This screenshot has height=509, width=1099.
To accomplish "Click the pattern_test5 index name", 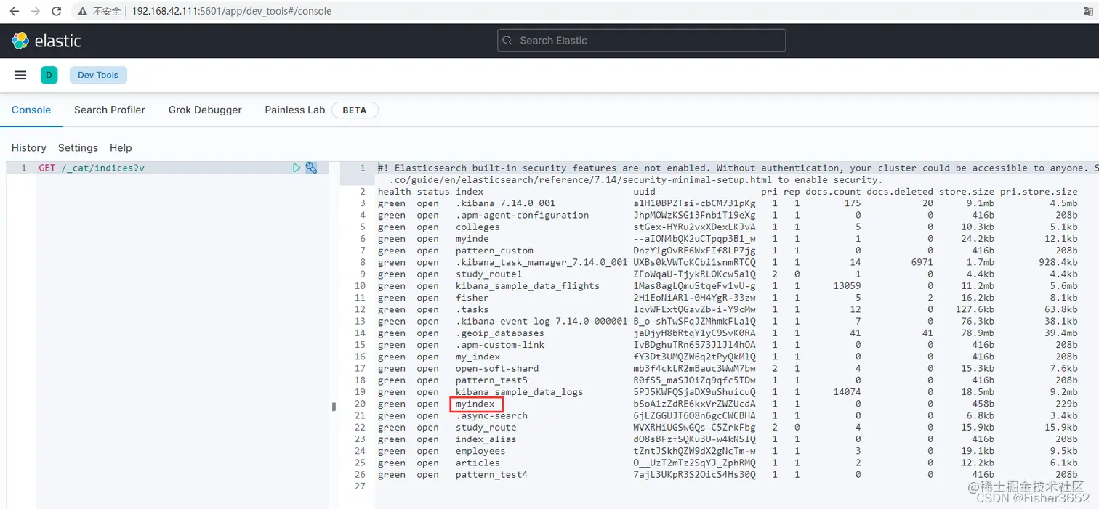I will point(491,380).
